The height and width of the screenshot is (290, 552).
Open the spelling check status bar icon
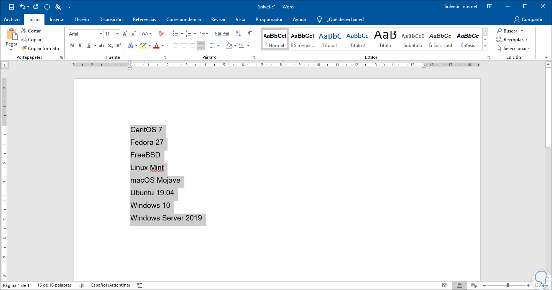pos(82,285)
